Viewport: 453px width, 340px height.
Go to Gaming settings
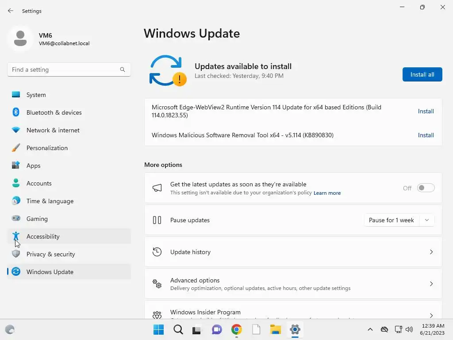click(x=69, y=218)
